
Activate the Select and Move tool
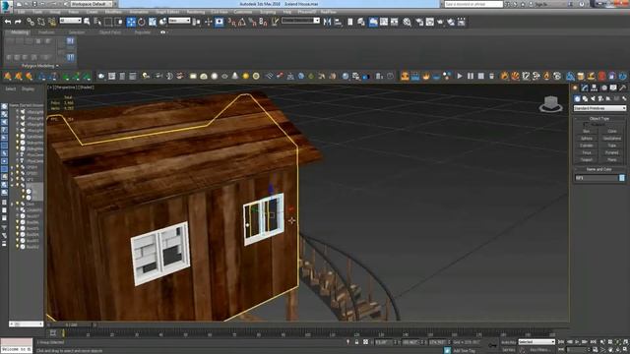click(x=131, y=22)
